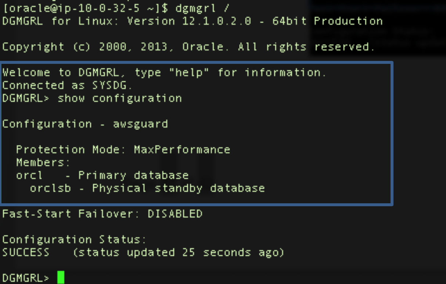Click the final DGMGRL> prompt text
Screen dimensions: 446x284
(26, 278)
